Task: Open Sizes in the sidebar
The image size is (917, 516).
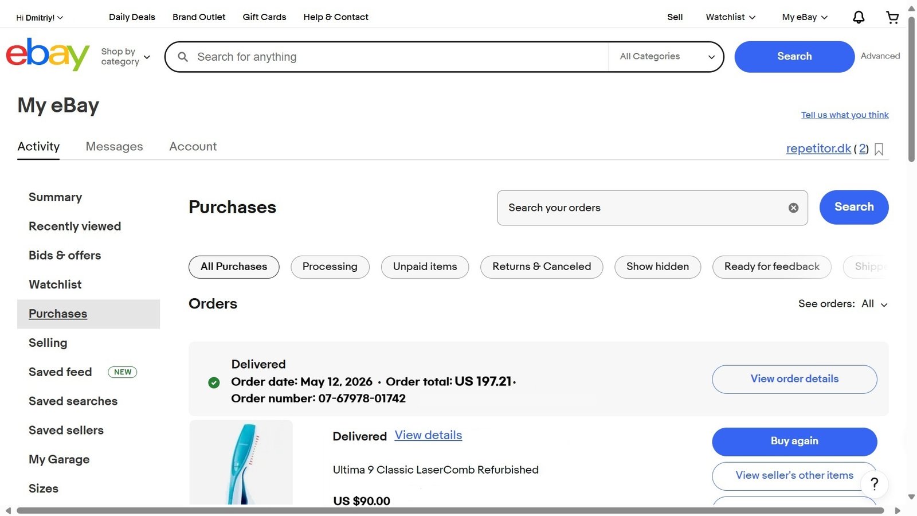Action: point(44,488)
